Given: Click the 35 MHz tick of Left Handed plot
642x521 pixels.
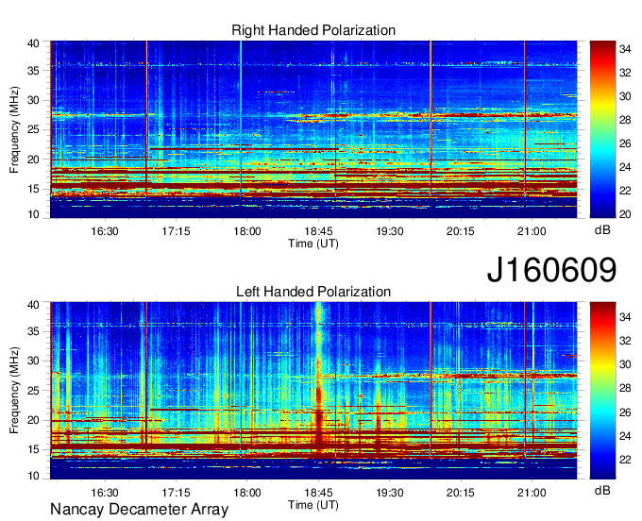Looking at the screenshot, I should [34, 331].
